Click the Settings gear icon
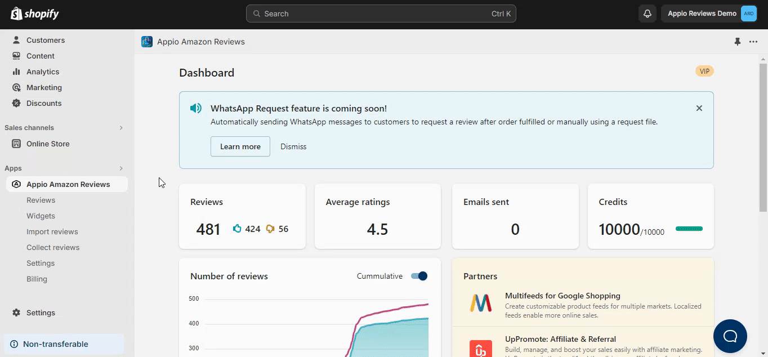Image resolution: width=768 pixels, height=357 pixels. pyautogui.click(x=16, y=313)
